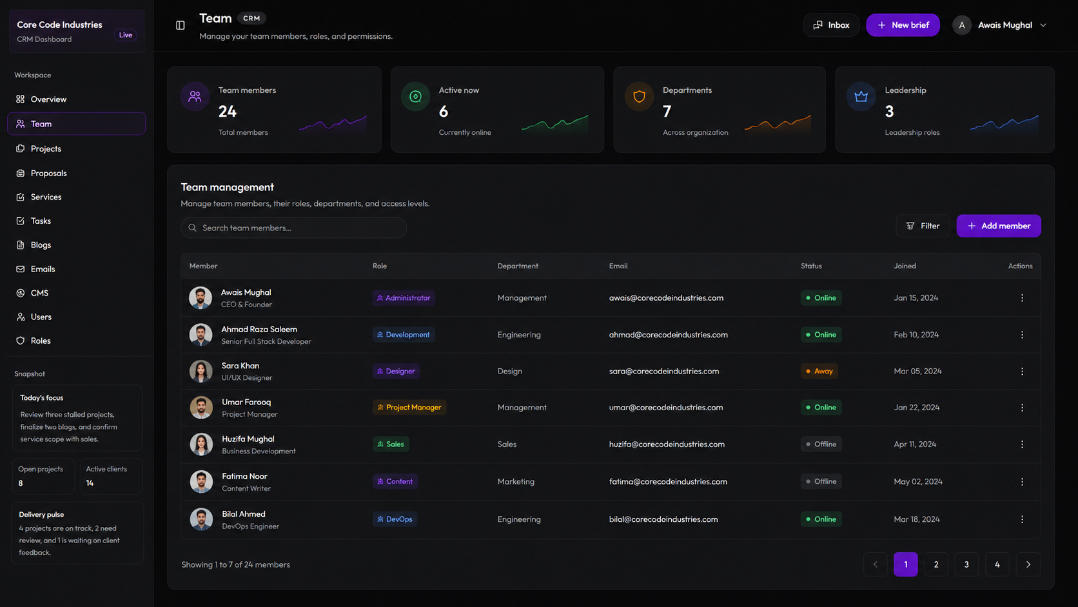Click the Leadership crown icon
Screen dimensions: 1078x607
pos(861,97)
